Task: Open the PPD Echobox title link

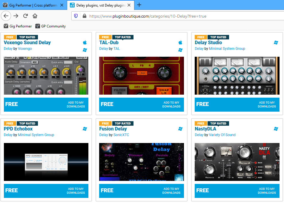Action: point(18,129)
